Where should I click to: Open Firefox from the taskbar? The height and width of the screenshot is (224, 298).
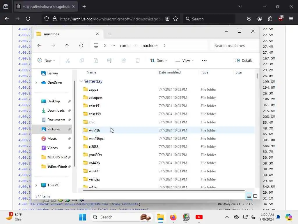coord(173,217)
